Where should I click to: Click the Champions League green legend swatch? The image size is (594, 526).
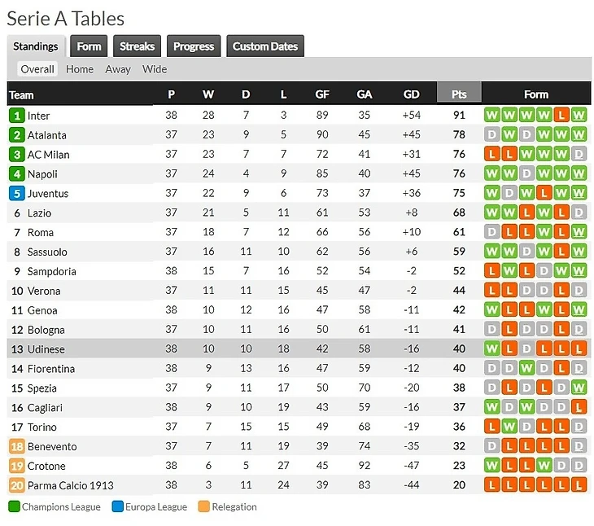click(14, 506)
